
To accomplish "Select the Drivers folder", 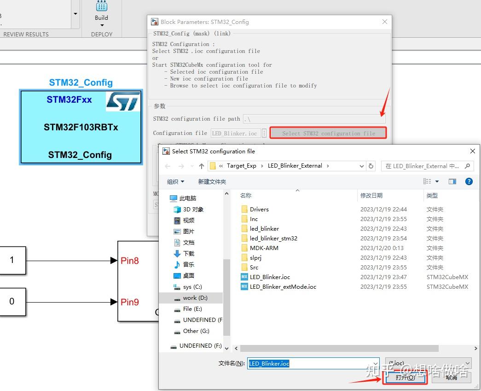I will (258, 209).
